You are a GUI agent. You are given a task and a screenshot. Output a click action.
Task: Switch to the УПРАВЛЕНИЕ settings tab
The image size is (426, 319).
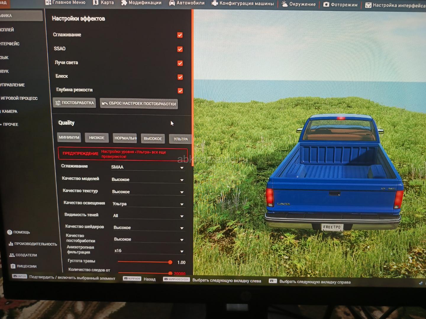[12, 85]
